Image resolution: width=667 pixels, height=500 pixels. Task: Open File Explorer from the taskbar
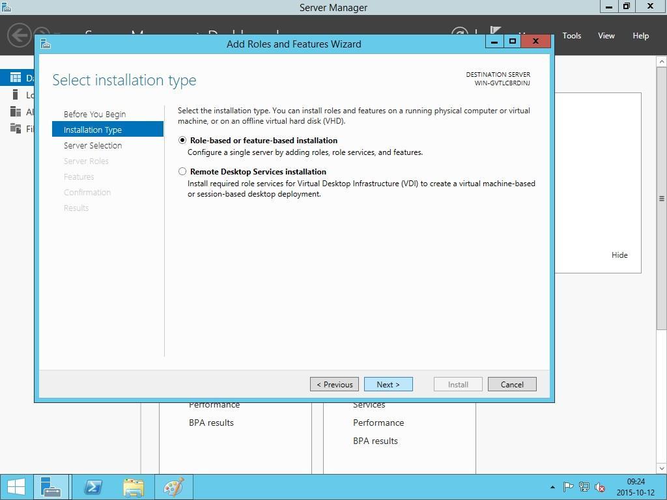pyautogui.click(x=133, y=487)
